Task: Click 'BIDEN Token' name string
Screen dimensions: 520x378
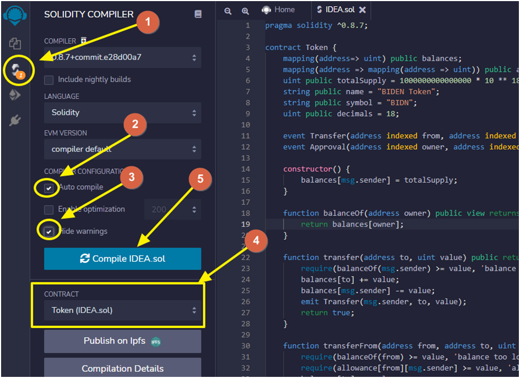Action: tap(406, 91)
